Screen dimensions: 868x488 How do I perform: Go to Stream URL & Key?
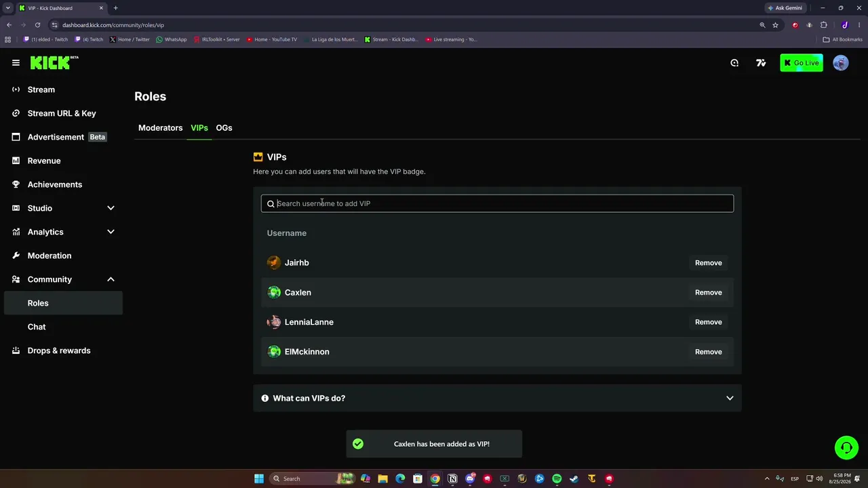[63, 113]
